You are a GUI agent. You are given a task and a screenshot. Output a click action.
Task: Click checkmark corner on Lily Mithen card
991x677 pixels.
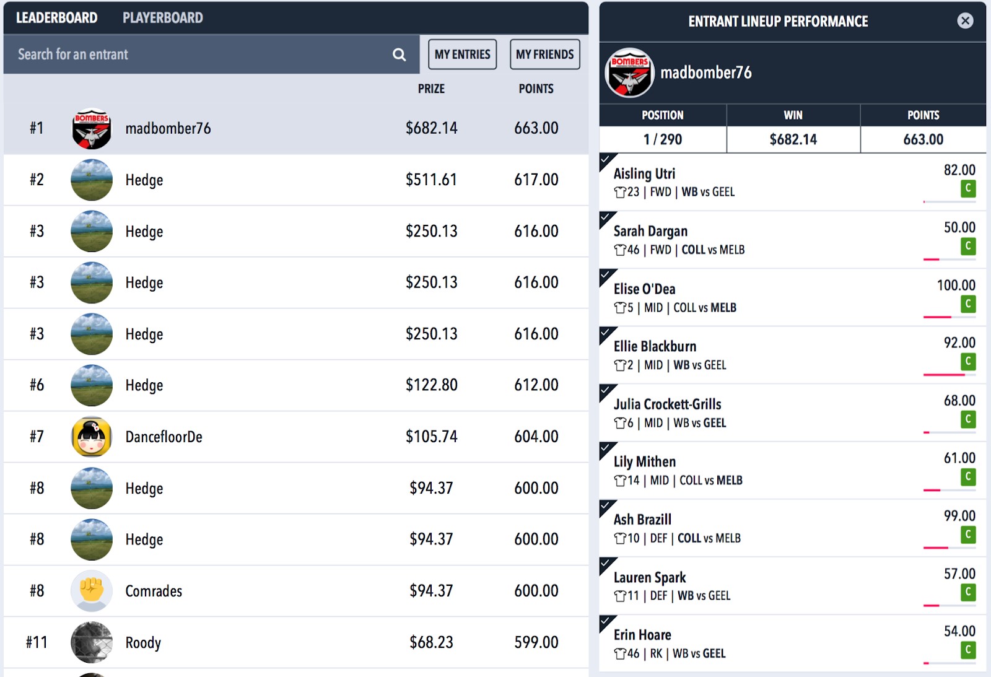(606, 449)
